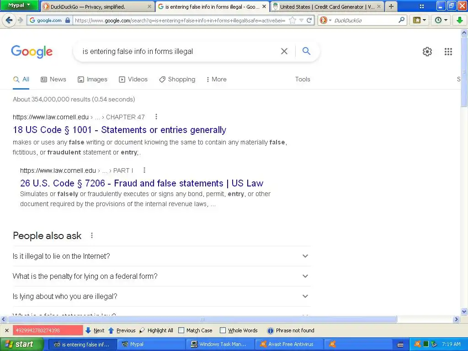
Task: Bookmark this page with the star icon
Action: [292, 20]
